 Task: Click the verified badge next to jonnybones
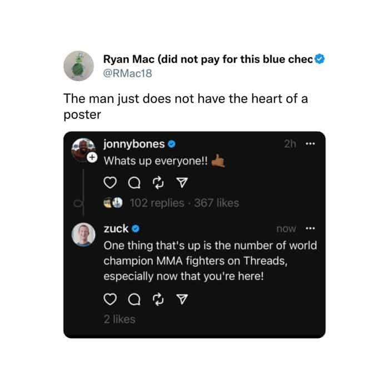(172, 144)
